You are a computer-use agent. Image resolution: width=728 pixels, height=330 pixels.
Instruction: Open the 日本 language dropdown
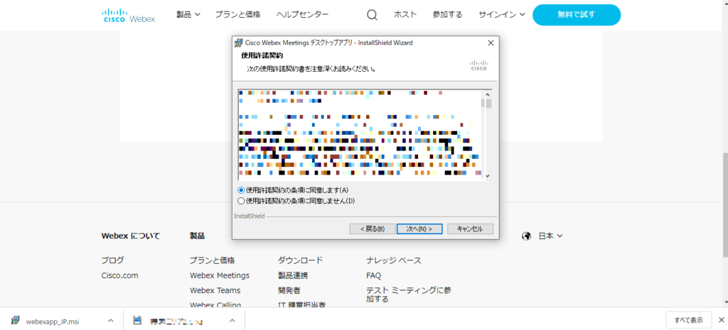pos(551,236)
